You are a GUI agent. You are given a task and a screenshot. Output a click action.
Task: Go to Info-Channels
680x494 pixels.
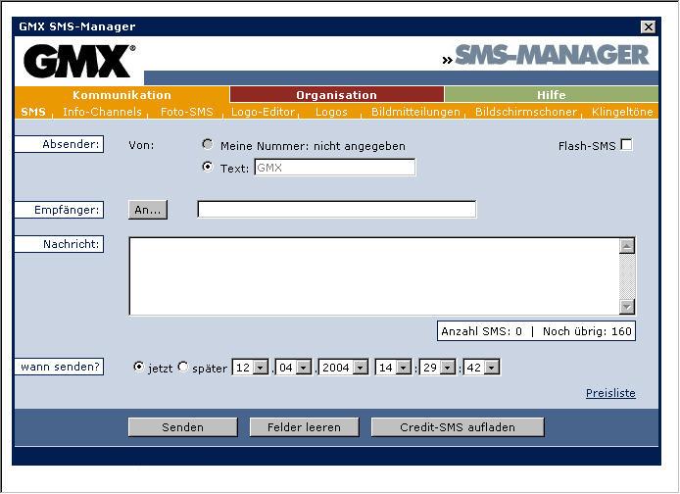[x=102, y=112]
